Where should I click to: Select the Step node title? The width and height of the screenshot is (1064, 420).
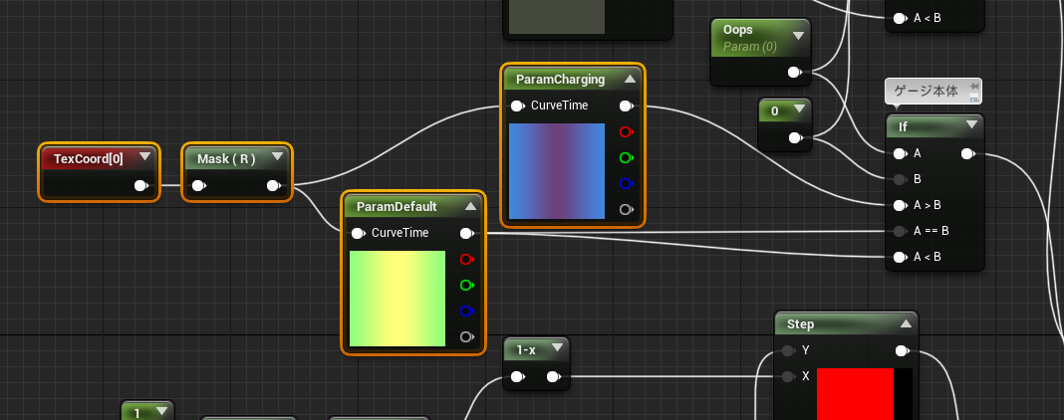pos(801,324)
